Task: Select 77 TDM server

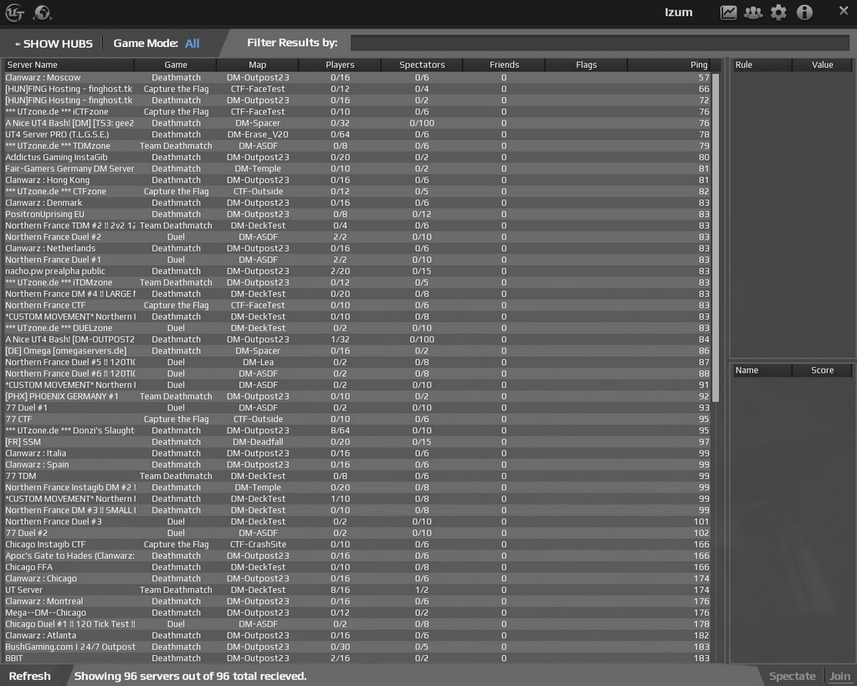Action: coord(357,476)
